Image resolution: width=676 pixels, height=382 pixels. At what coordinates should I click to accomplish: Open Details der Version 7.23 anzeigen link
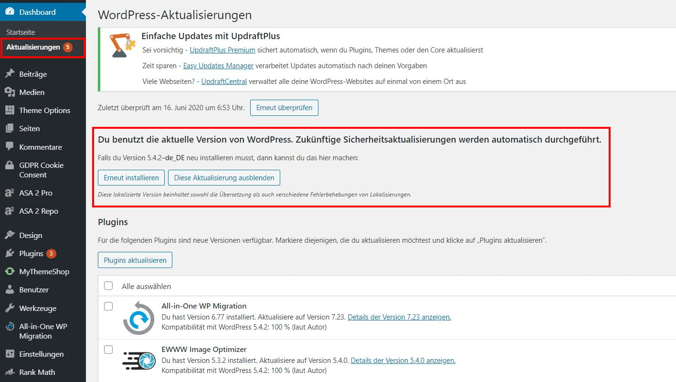(x=399, y=317)
